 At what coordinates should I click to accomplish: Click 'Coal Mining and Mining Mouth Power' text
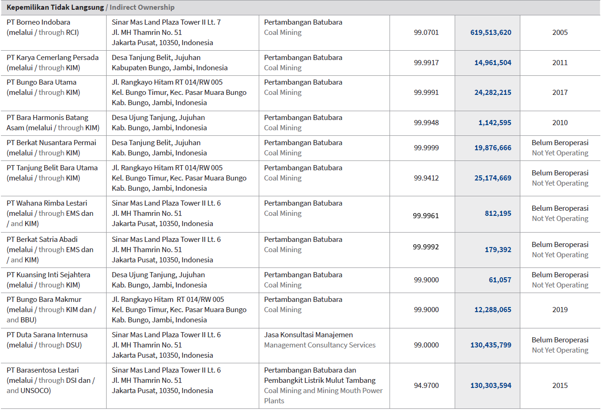(x=323, y=391)
